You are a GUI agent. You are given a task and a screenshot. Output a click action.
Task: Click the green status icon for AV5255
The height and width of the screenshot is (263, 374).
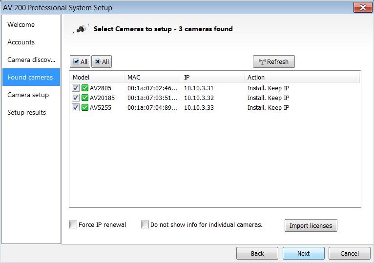[85, 108]
